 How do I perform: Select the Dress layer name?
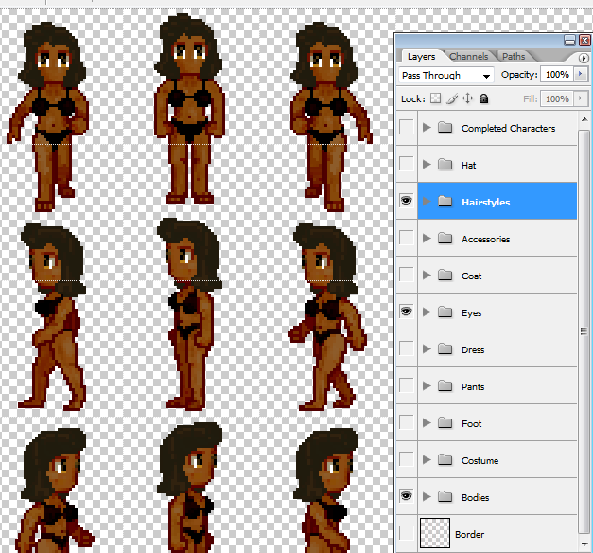click(473, 349)
